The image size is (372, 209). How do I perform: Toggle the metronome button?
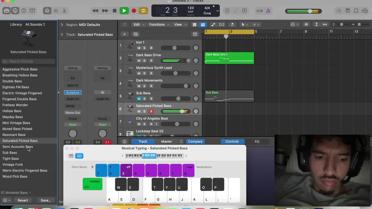click(x=268, y=11)
